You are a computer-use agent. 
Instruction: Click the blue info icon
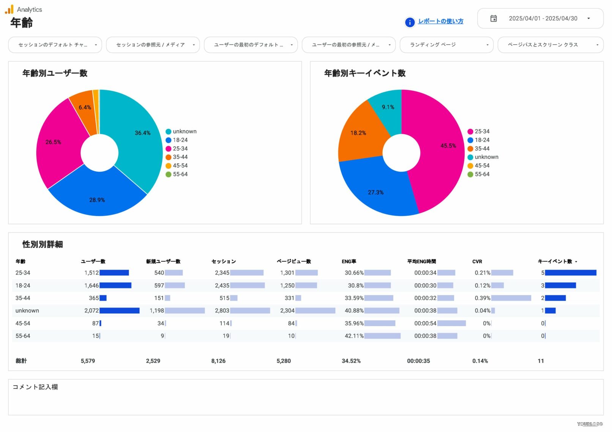pos(410,22)
